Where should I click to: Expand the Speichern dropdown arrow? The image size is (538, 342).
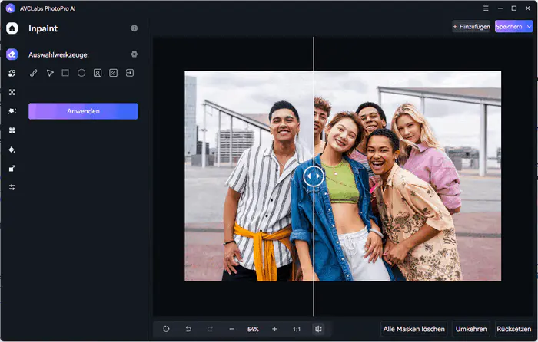529,26
